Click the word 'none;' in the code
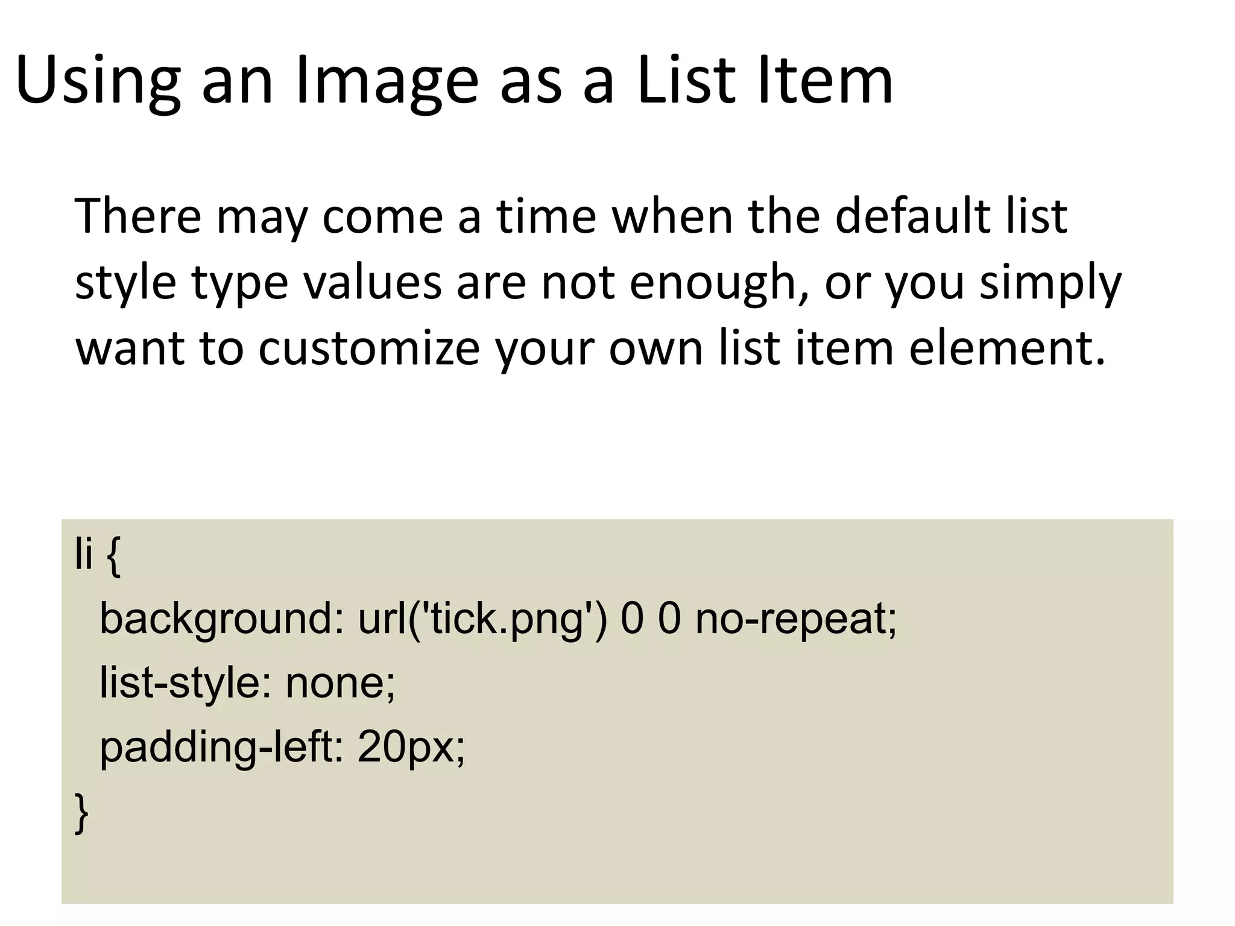 click(x=340, y=684)
